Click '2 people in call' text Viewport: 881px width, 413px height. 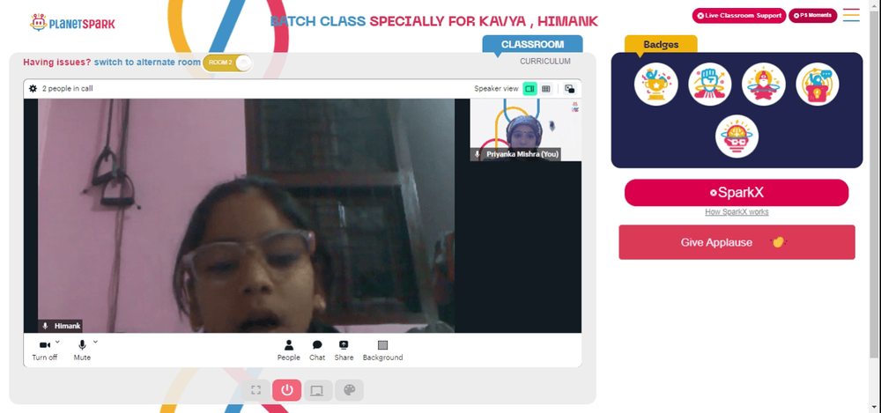pos(68,89)
